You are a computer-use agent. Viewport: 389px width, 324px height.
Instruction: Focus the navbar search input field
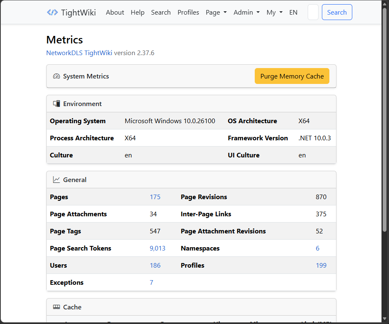pos(313,12)
